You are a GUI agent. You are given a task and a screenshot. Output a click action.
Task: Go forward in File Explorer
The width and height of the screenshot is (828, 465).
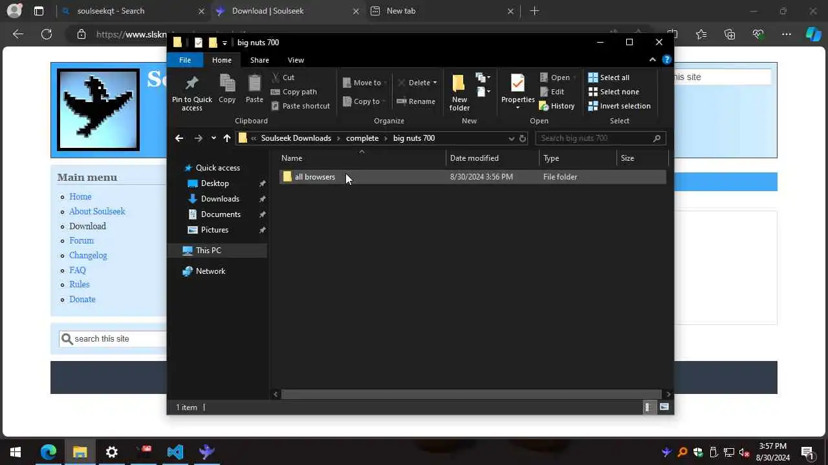coord(198,138)
